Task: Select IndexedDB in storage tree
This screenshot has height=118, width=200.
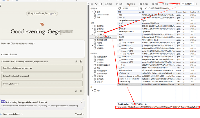Action: pyautogui.click(x=100, y=32)
